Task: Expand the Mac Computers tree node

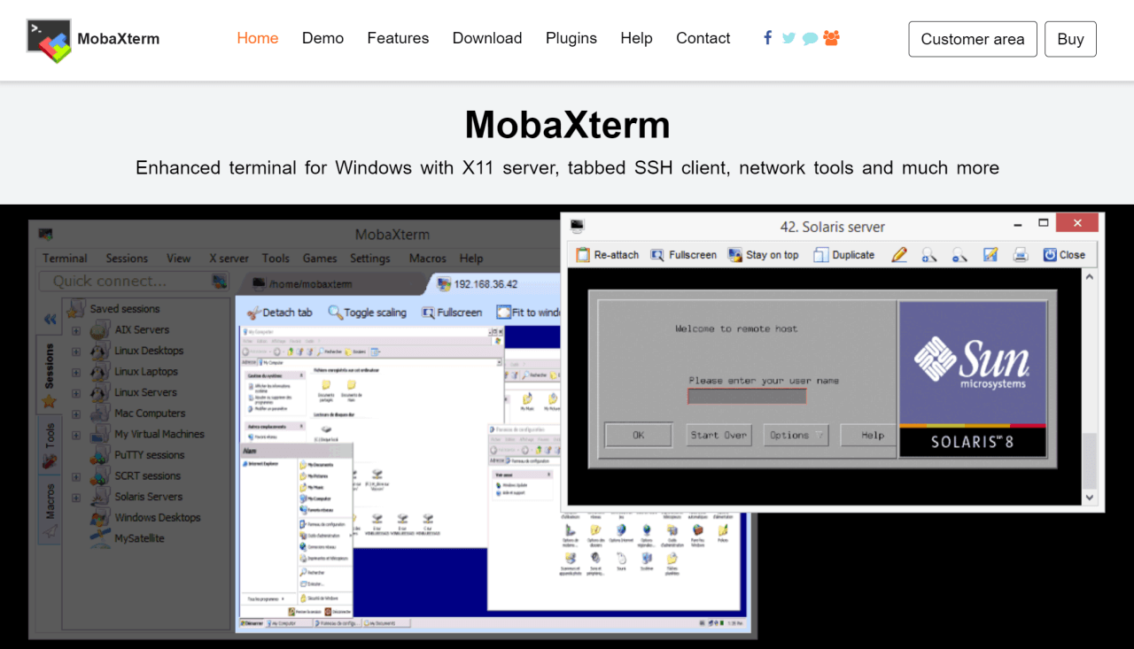Action: click(x=76, y=413)
